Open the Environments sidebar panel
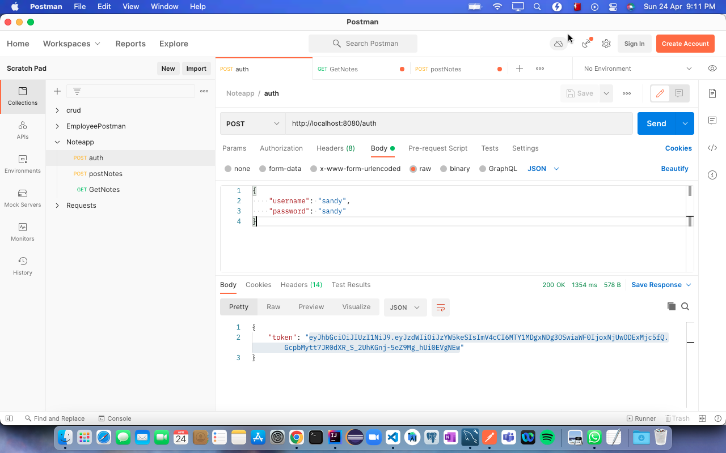This screenshot has height=453, width=726. tap(23, 164)
